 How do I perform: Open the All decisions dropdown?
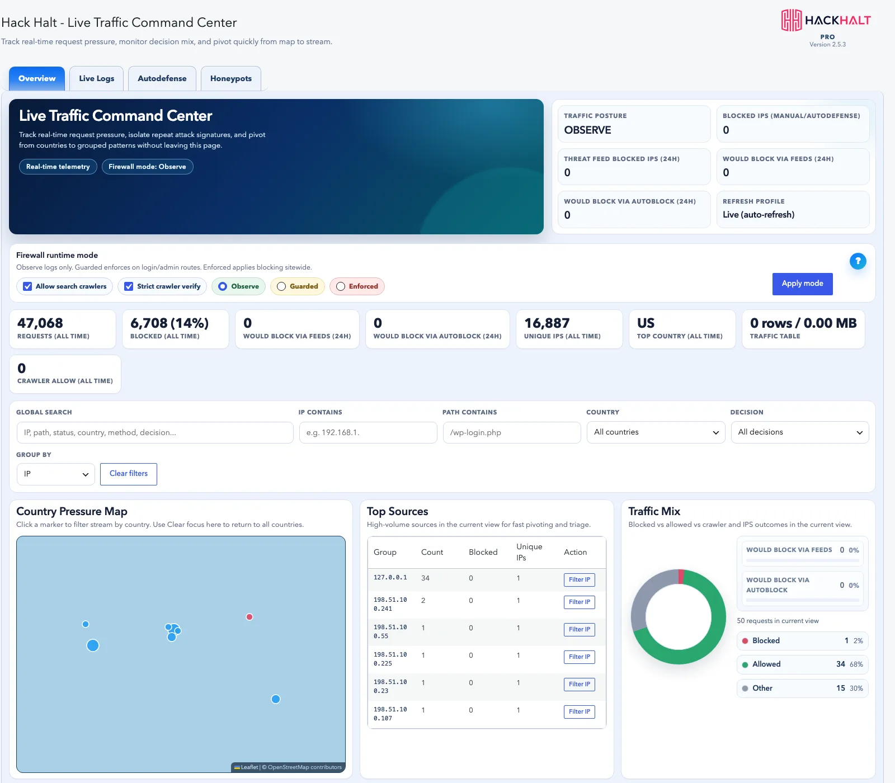(x=800, y=432)
